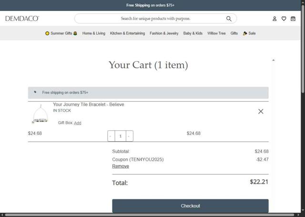The image size is (305, 217).
Task: Add a gift box
Action: click(78, 123)
